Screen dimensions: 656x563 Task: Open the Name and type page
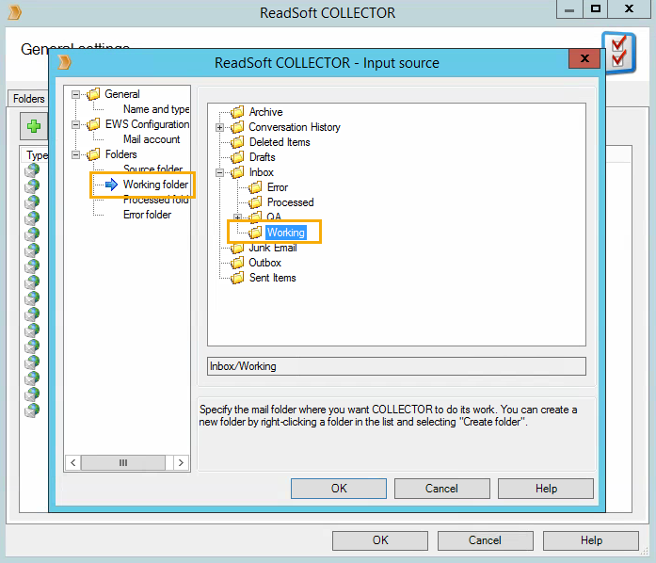156,109
